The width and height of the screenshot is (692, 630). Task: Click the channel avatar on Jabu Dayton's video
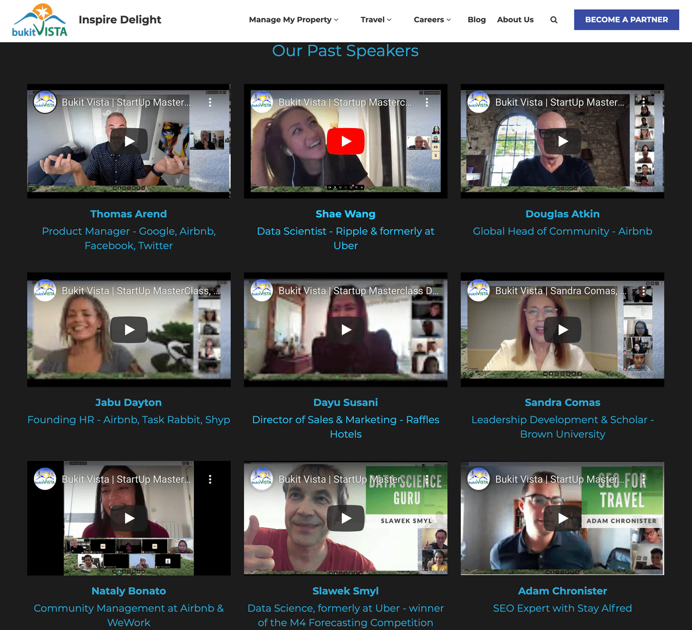point(45,291)
